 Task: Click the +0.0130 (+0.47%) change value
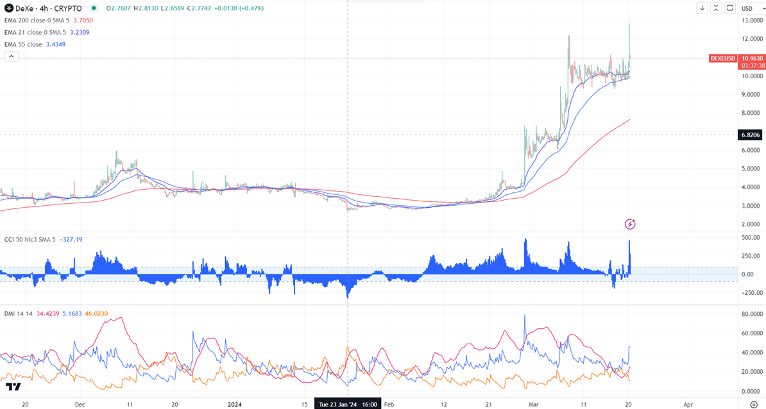(x=239, y=8)
